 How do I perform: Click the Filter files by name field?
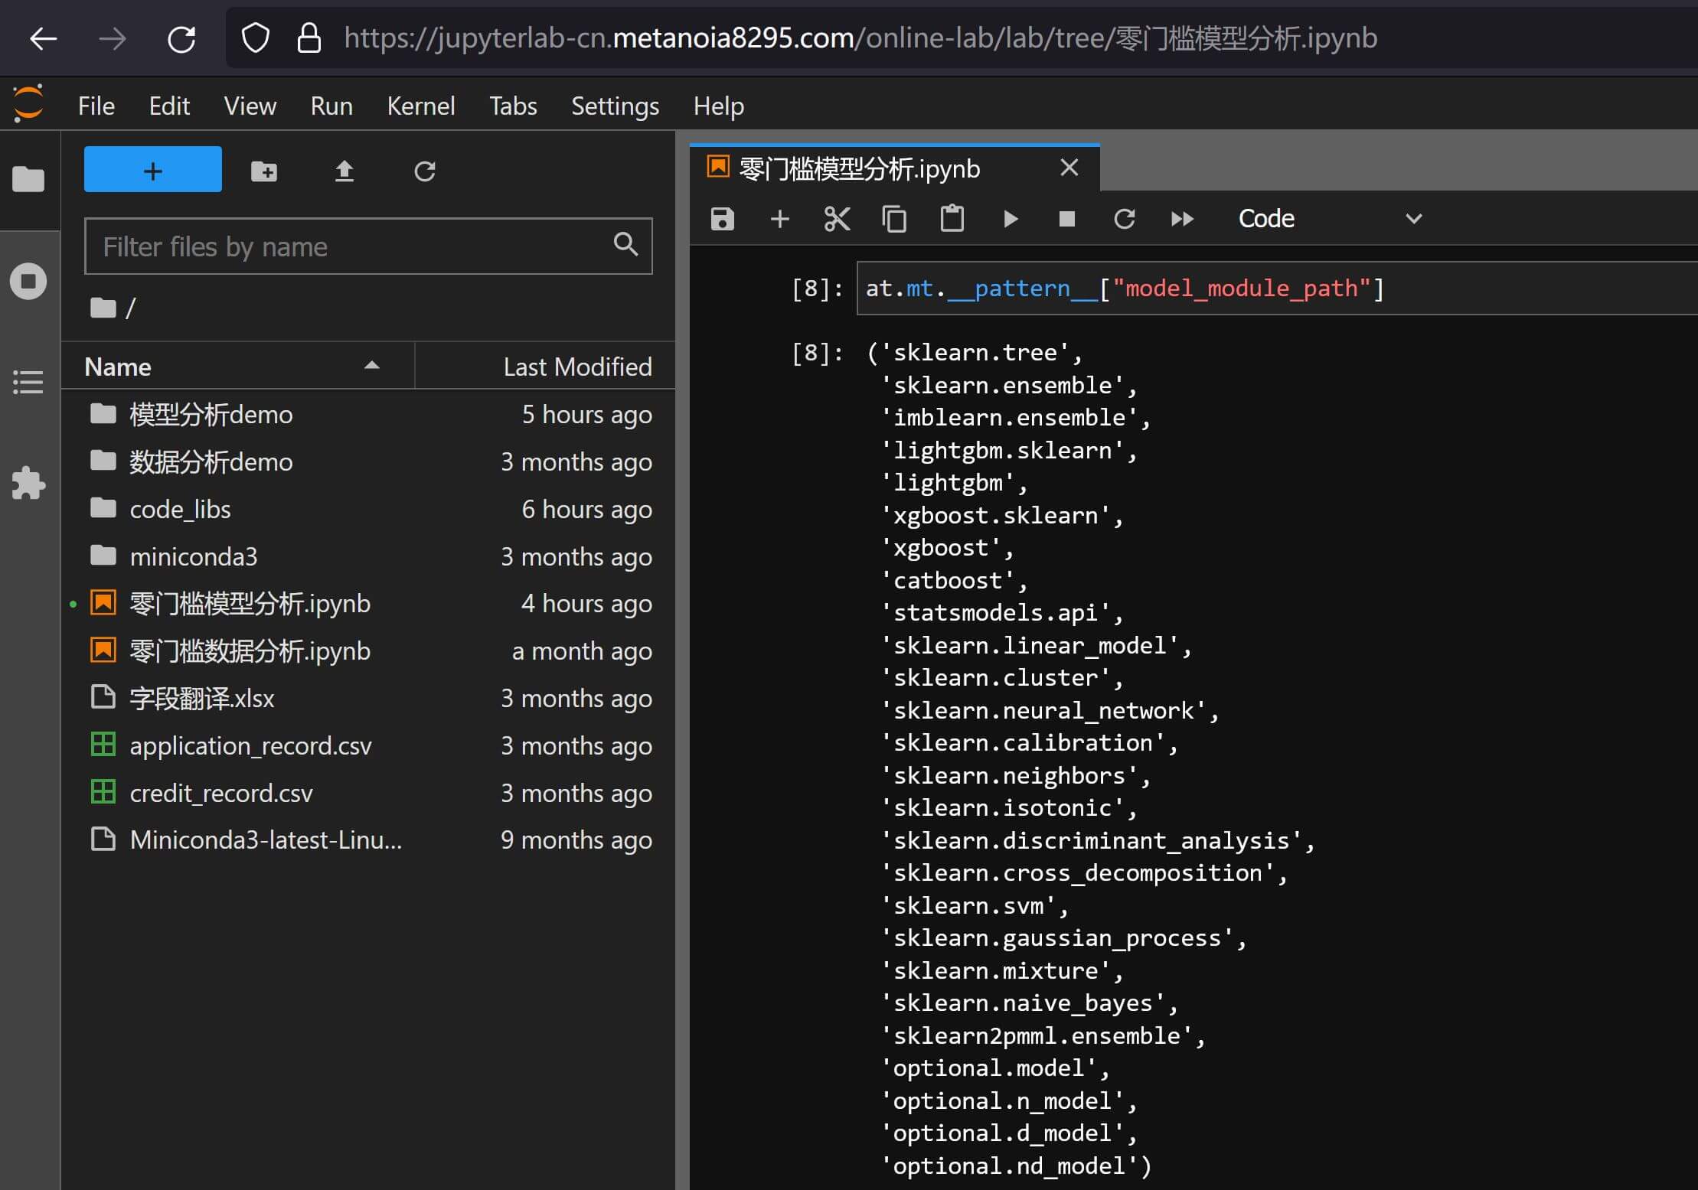coord(352,246)
